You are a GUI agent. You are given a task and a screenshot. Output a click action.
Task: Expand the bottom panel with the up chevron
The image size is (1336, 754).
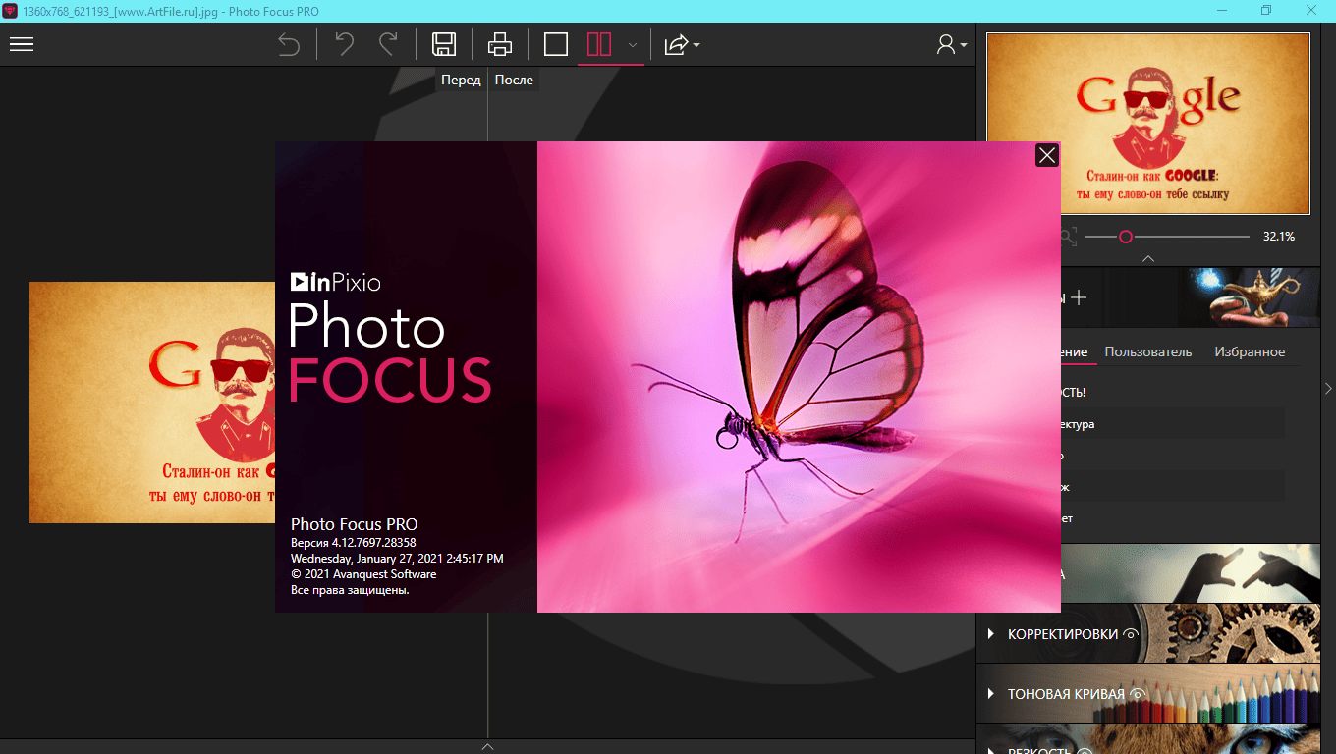pyautogui.click(x=488, y=747)
